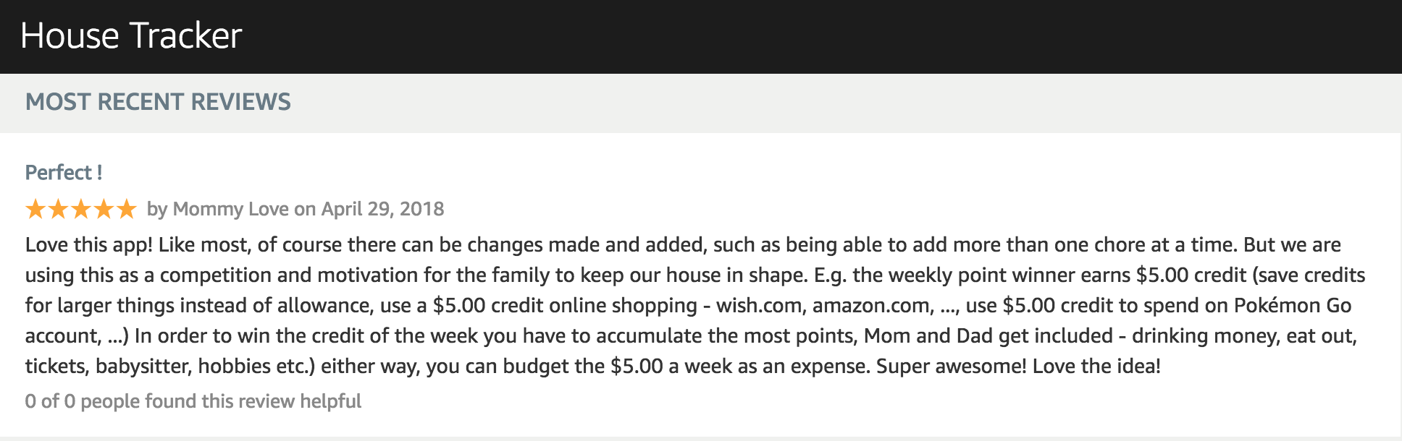
Task: Click the review date April 29, 2018
Action: [x=383, y=209]
